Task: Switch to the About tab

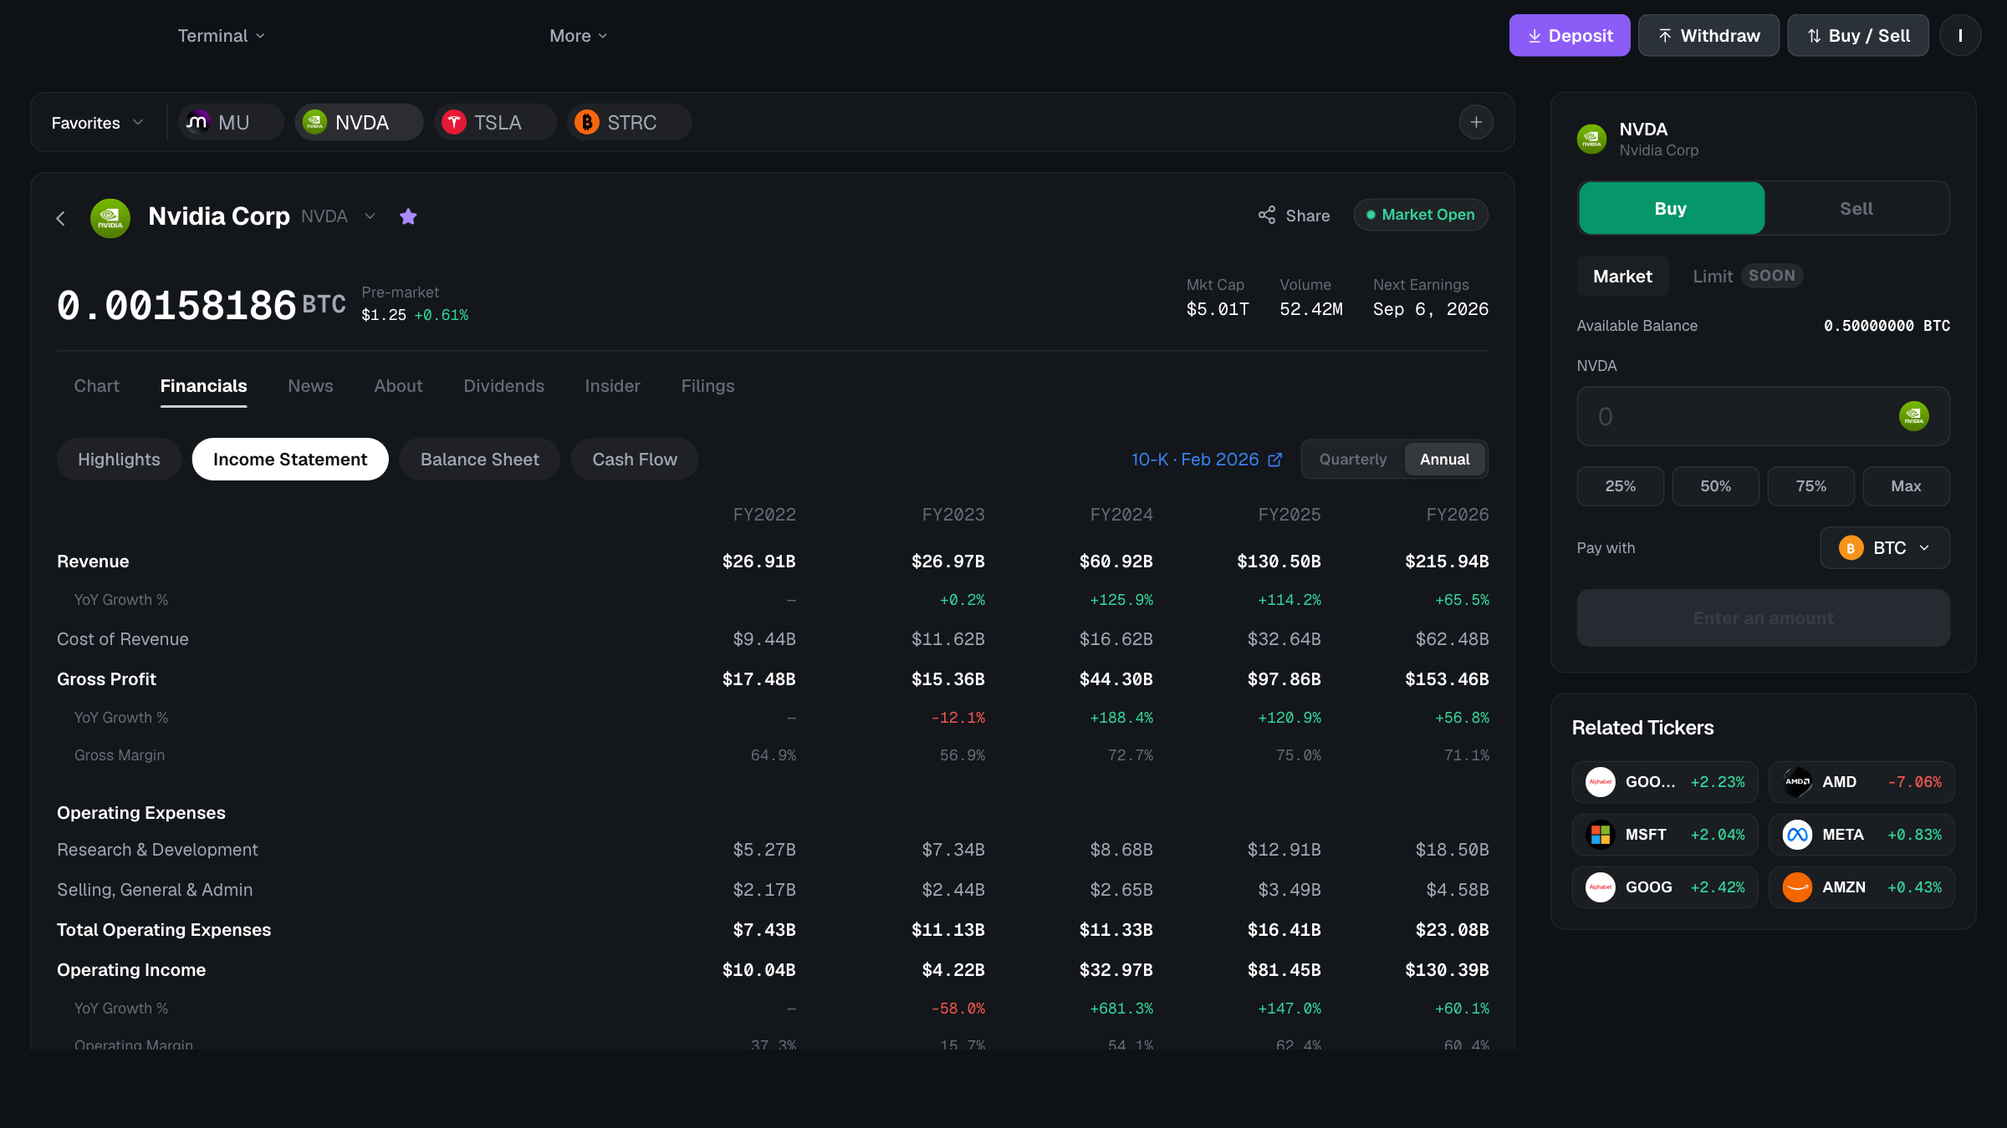Action: (x=398, y=386)
